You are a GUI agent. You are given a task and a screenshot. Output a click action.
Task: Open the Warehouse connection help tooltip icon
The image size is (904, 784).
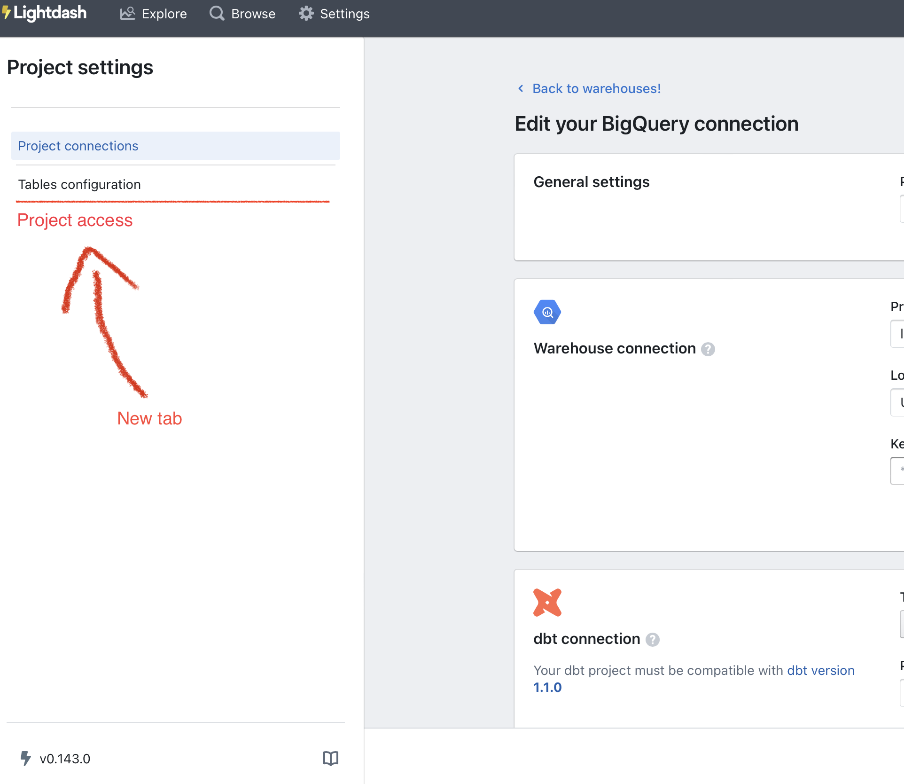pyautogui.click(x=709, y=349)
